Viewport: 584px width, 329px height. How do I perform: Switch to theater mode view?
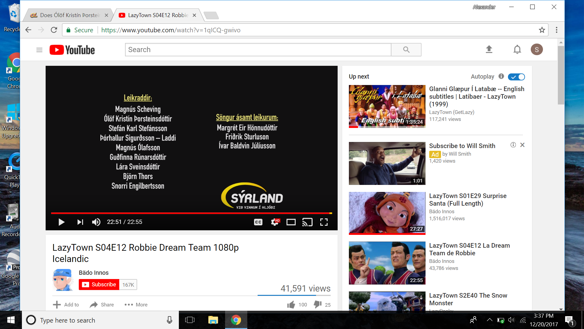pos(291,222)
